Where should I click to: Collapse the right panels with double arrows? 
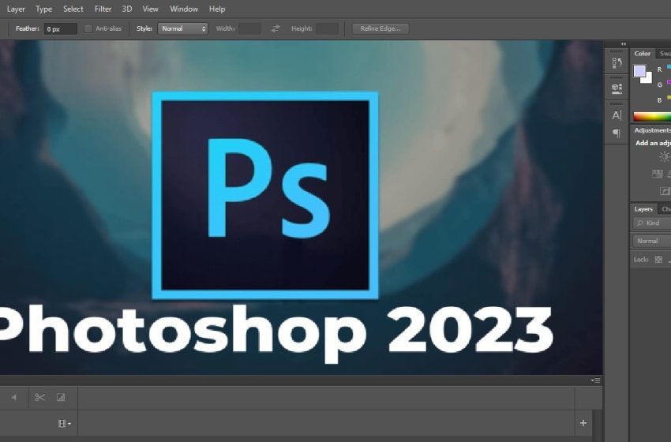624,44
